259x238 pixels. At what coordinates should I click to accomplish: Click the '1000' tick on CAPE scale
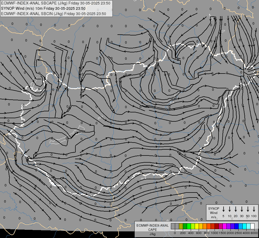[215, 233]
